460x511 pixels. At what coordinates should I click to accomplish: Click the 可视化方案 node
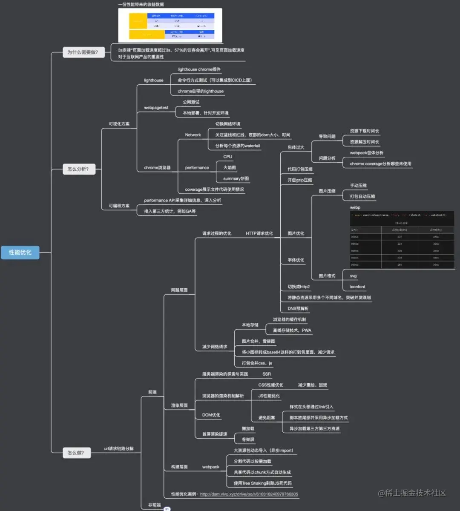pyautogui.click(x=119, y=124)
